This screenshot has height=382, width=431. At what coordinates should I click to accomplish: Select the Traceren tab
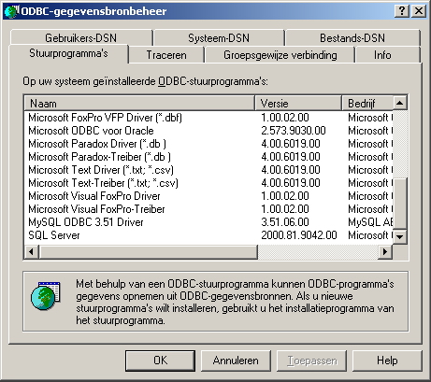pos(166,55)
